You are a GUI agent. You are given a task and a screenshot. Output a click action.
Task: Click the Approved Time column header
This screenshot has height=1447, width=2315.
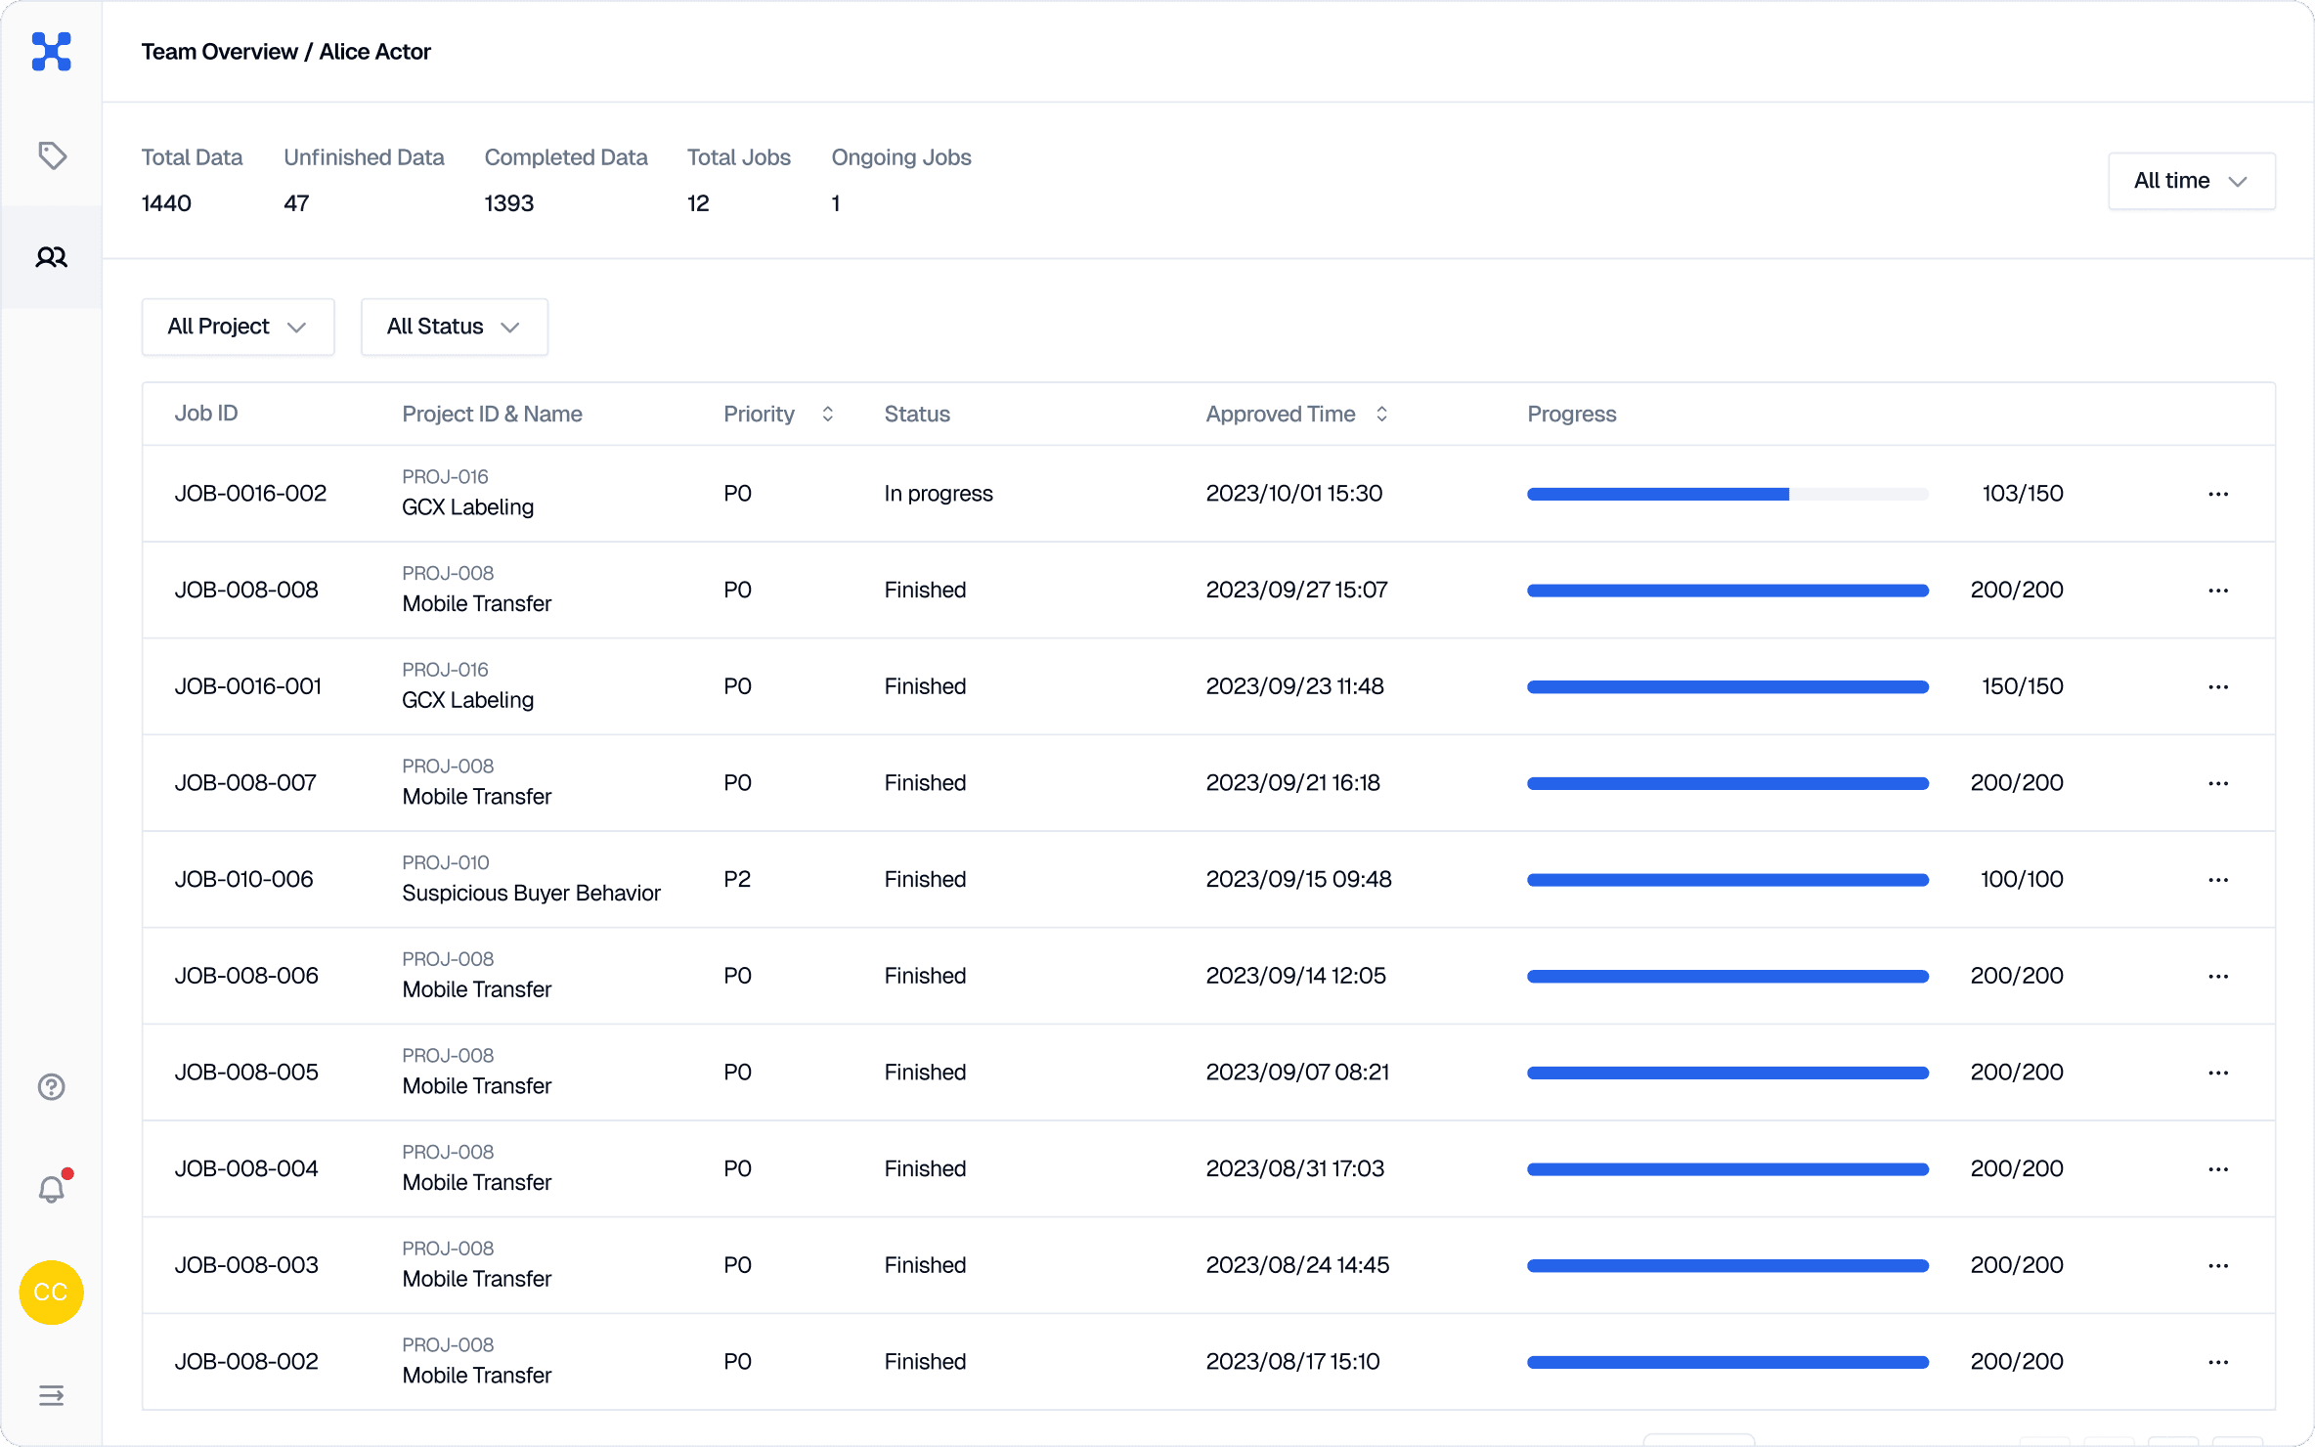[x=1281, y=414]
